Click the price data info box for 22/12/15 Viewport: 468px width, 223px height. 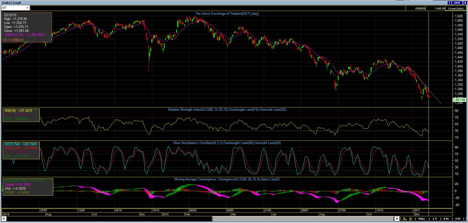[27, 27]
